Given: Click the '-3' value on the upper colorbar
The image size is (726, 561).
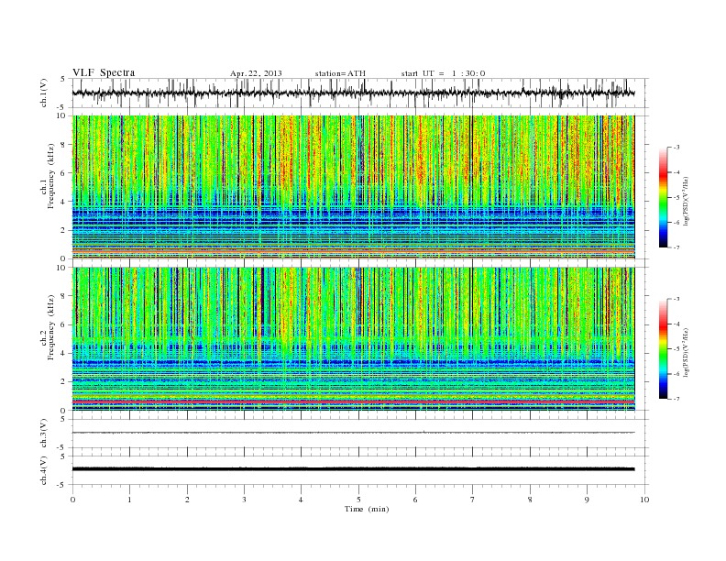Looking at the screenshot, I should [676, 148].
